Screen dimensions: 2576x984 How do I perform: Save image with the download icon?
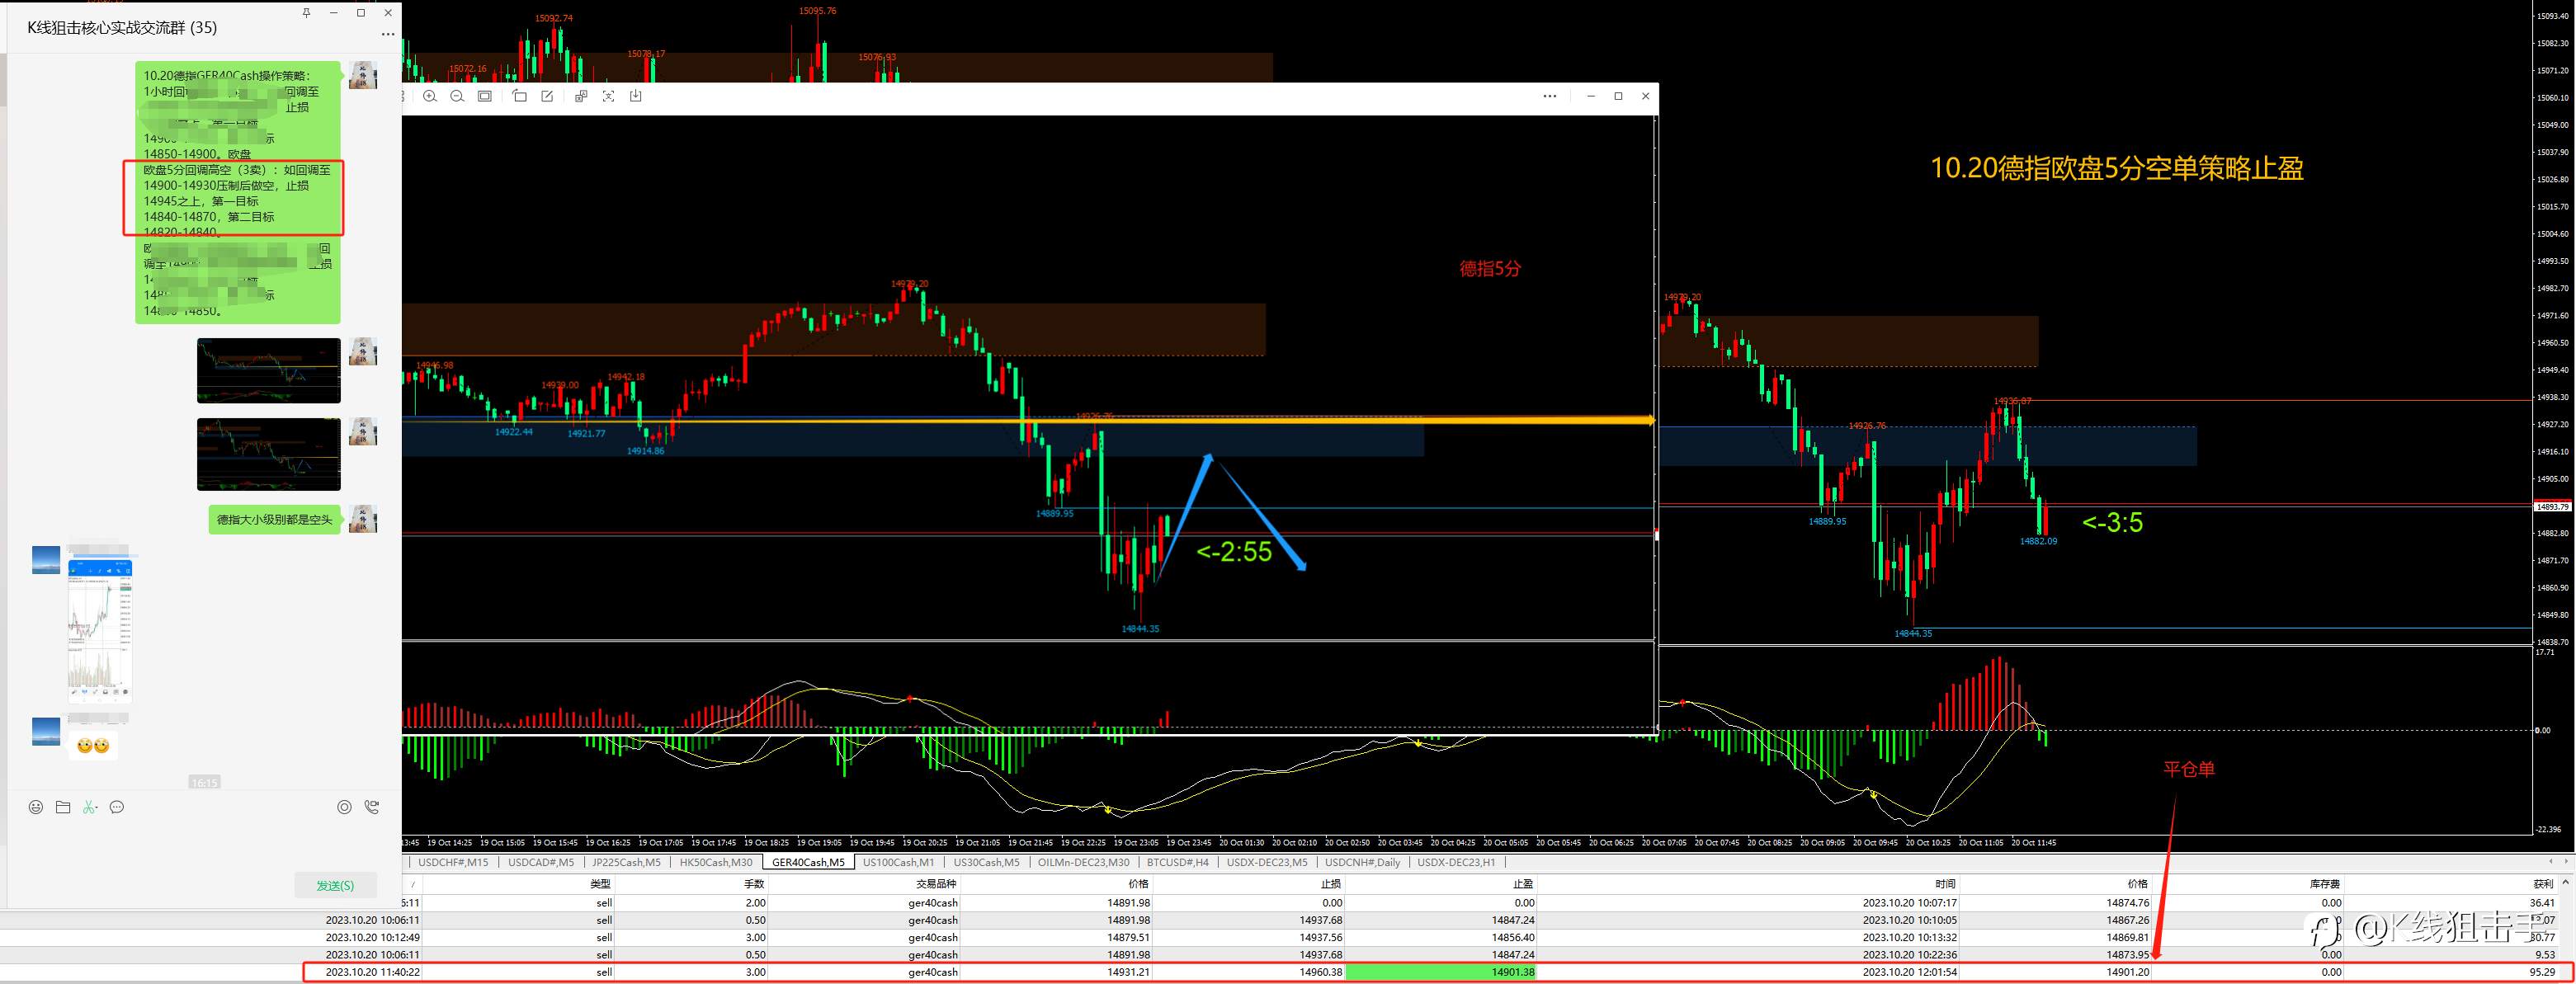click(x=636, y=96)
